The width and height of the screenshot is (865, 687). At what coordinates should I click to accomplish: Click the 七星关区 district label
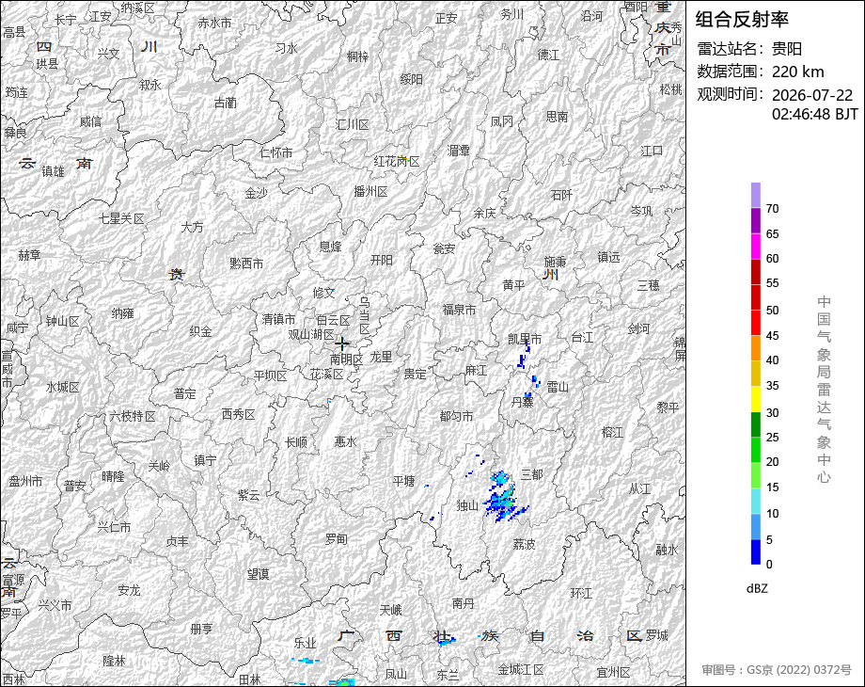coord(121,218)
